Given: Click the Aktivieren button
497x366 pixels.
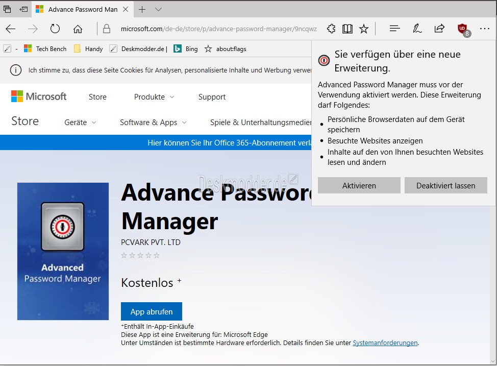Looking at the screenshot, I should pyautogui.click(x=359, y=185).
